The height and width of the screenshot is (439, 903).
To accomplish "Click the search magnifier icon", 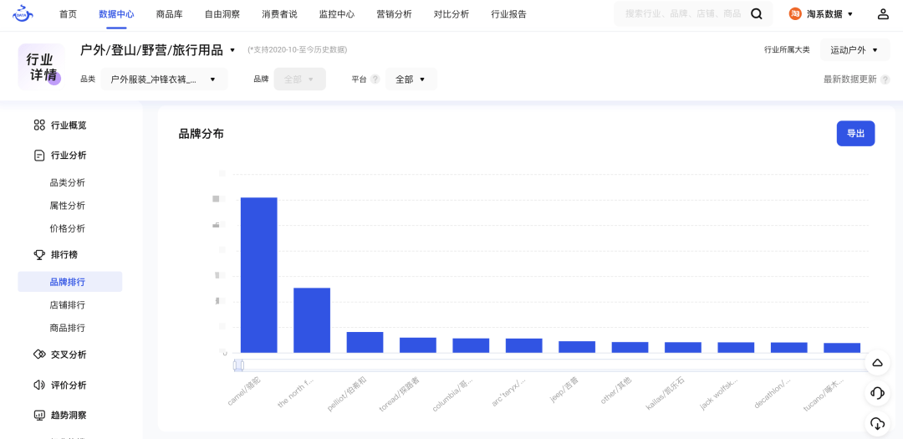I will [757, 14].
